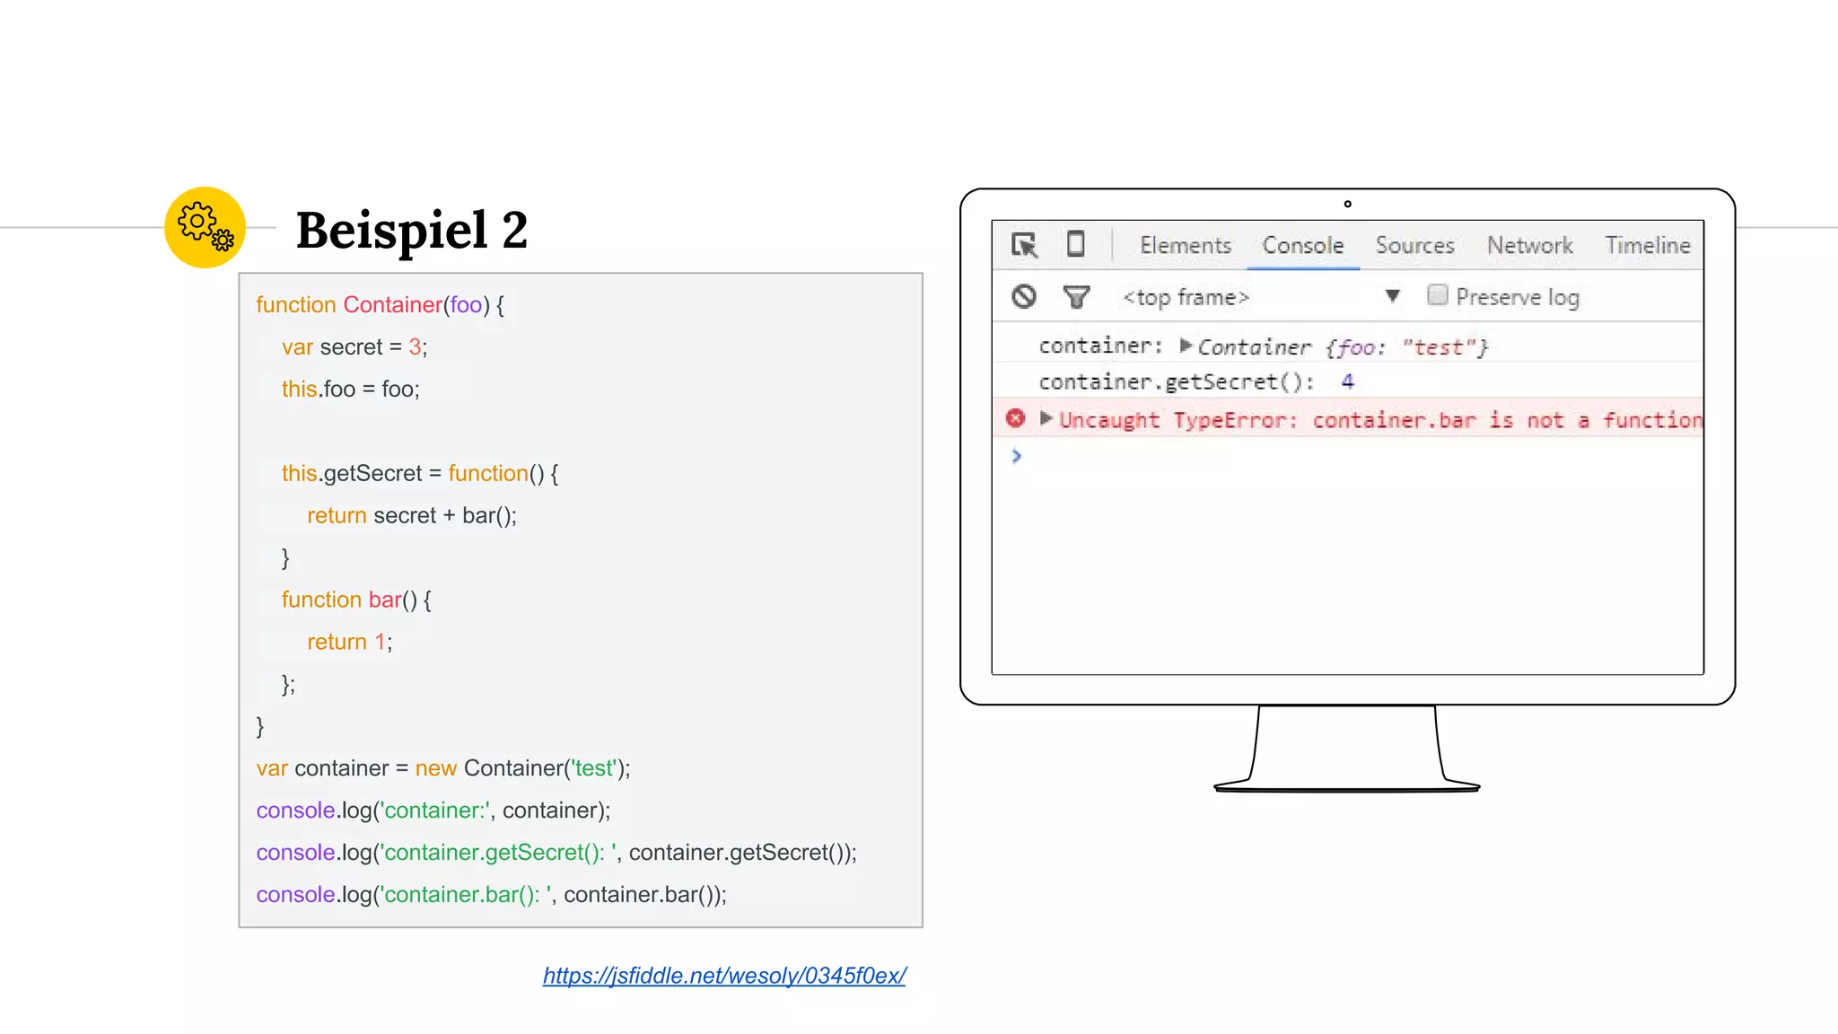This screenshot has height=1034, width=1838.
Task: Click the top frame selector text
Action: click(x=1186, y=297)
